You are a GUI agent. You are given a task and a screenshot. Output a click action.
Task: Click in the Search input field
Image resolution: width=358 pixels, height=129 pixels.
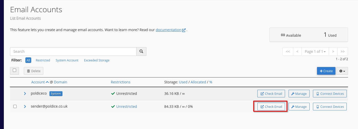click(73, 51)
